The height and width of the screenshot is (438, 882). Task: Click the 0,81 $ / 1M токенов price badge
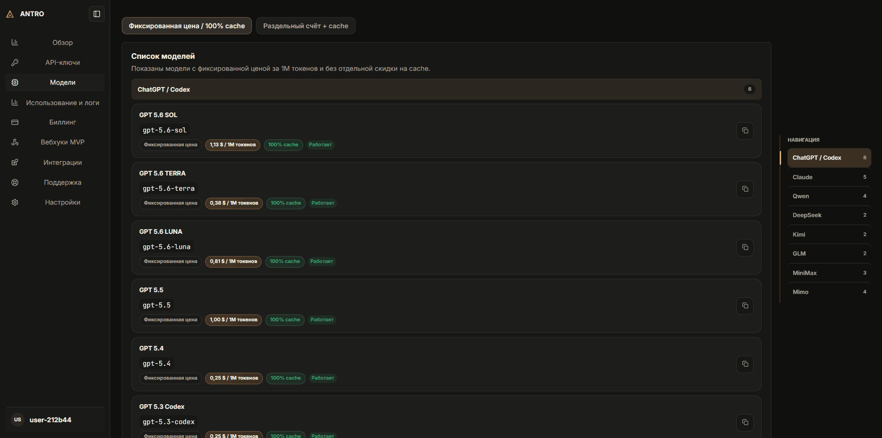(x=233, y=262)
